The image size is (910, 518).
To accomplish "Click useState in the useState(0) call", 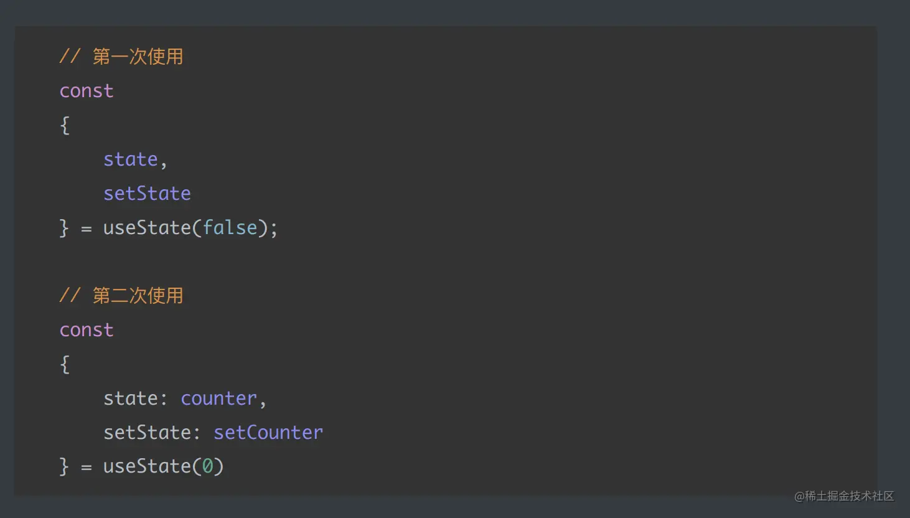I will 147,466.
